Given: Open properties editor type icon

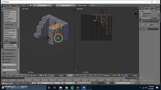Looking at the screenshot, I should pos(142,21).
